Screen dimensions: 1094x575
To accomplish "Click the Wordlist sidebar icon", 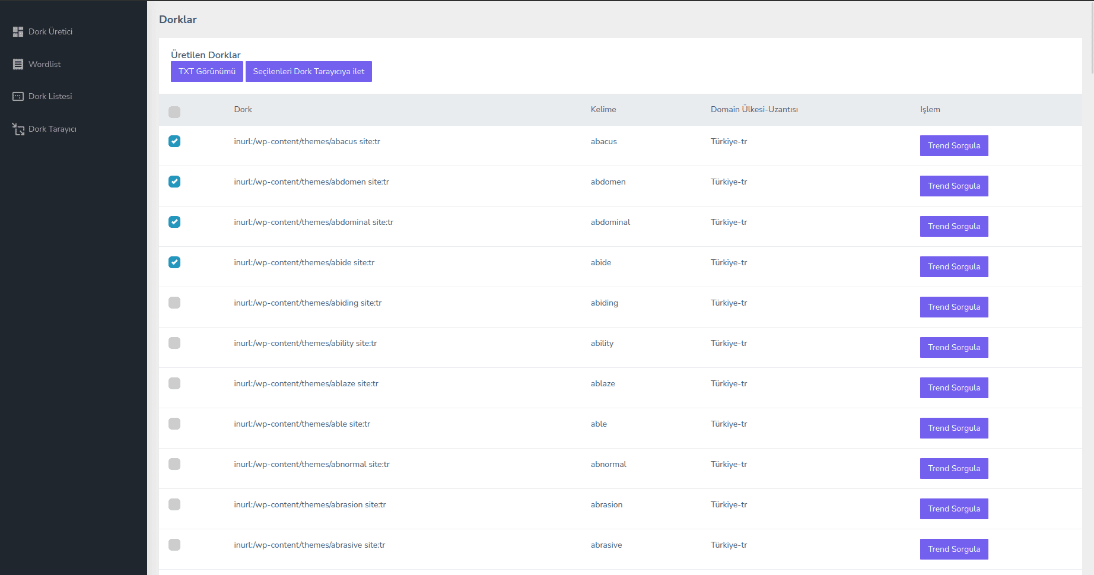I will point(18,64).
